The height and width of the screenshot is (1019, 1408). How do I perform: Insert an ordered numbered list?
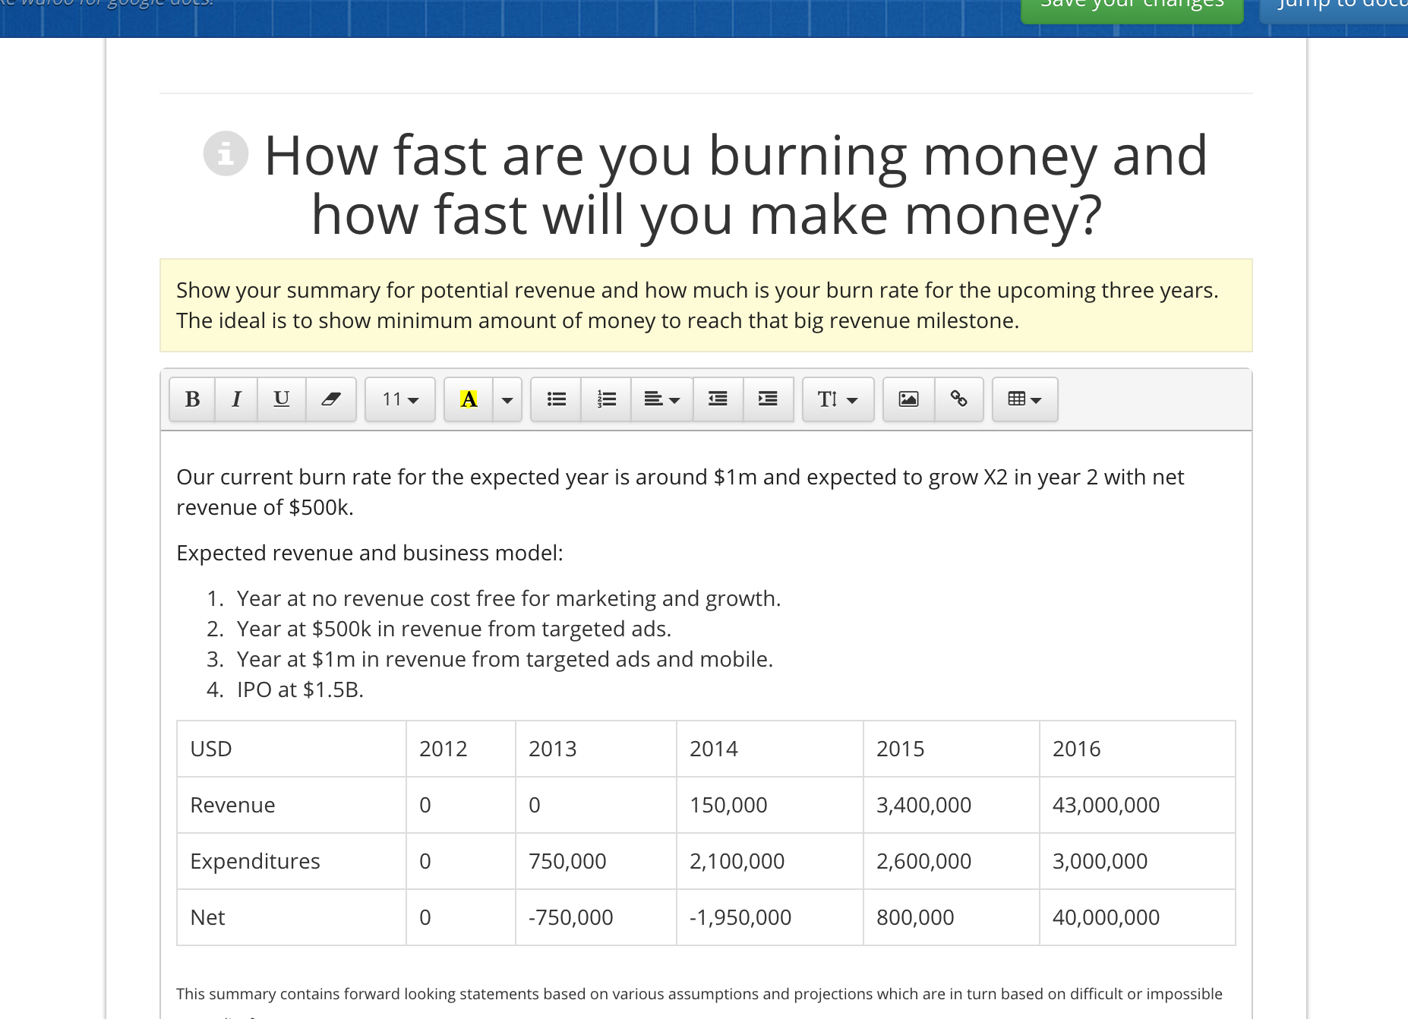pos(606,399)
